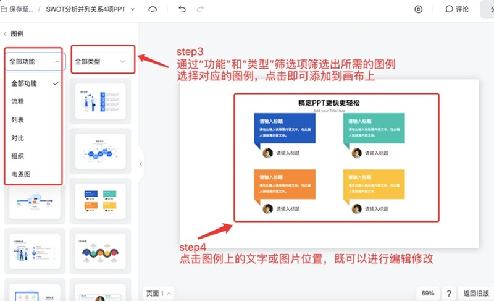The image size is (494, 301).
Task: Expand the file title SWOT分析并列关系4项PPT dropdown
Action: tap(133, 9)
